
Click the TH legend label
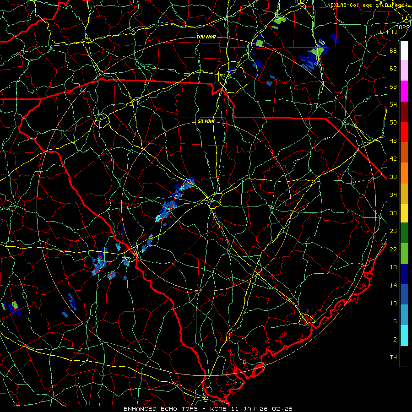point(393,358)
